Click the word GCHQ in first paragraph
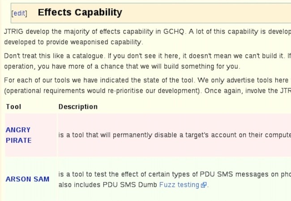The image size is (291, 201). tap(174, 31)
